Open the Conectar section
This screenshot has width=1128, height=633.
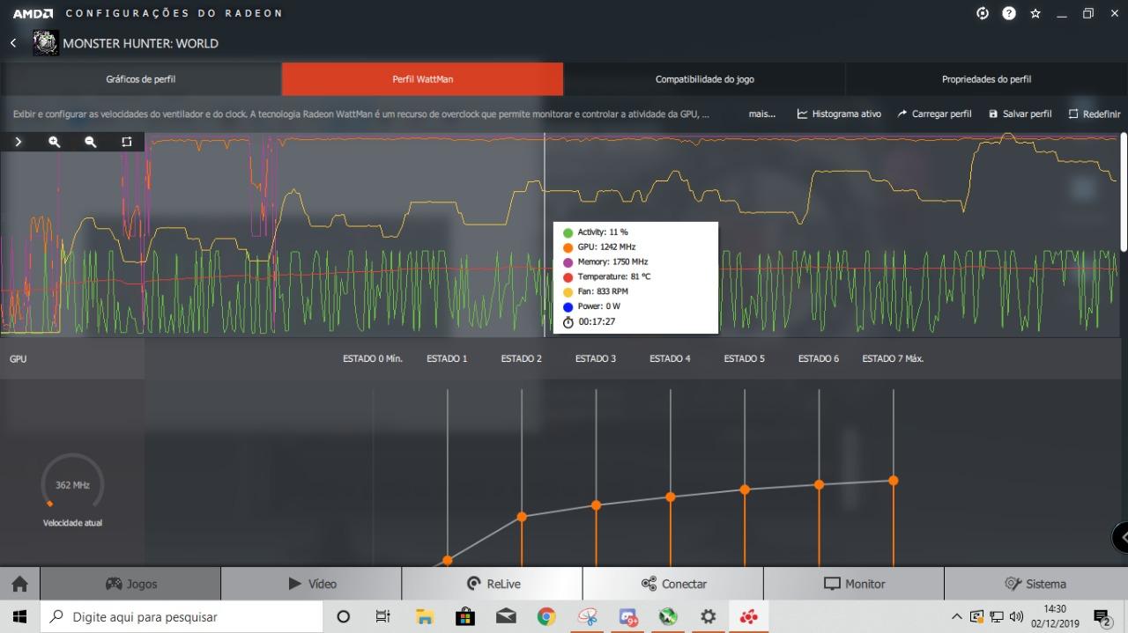[x=672, y=584]
